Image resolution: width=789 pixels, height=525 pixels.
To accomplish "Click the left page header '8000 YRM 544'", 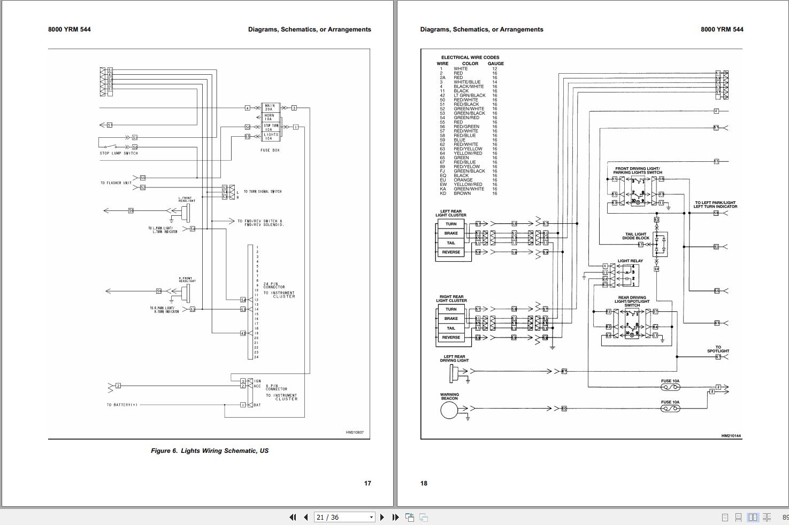I will click(70, 29).
